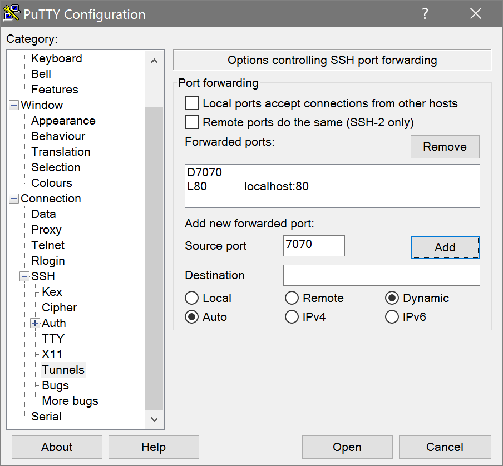503x466 pixels.
Task: Open the Keyboard category
Action: [x=57, y=58]
